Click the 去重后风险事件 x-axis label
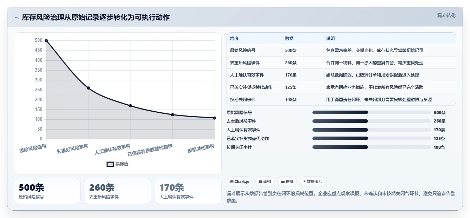470x218 pixels. click(x=73, y=148)
